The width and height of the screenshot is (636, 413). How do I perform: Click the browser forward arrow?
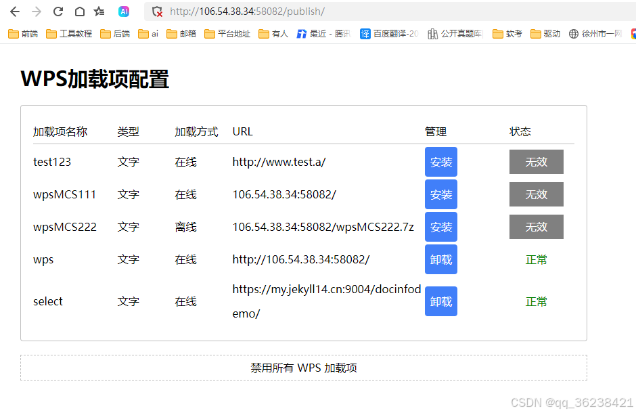coord(37,12)
